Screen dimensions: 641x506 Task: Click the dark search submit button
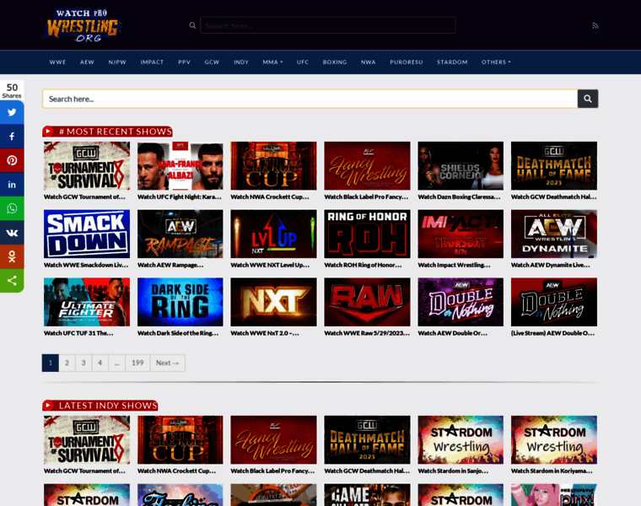(588, 99)
